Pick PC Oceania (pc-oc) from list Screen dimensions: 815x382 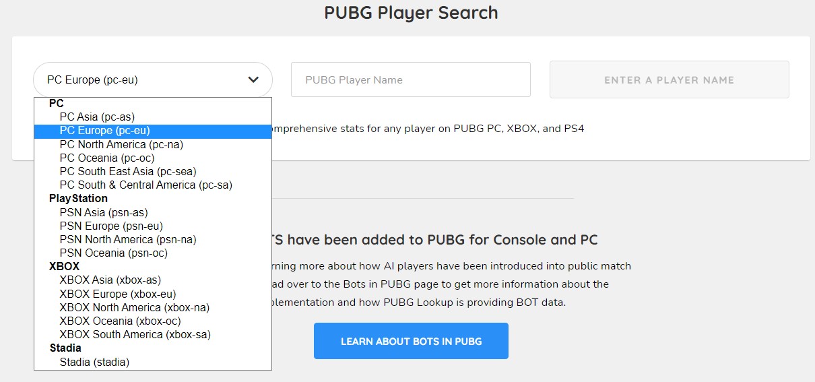pos(106,158)
